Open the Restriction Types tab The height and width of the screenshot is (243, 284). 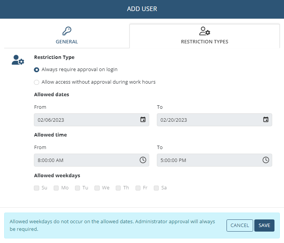[x=204, y=37]
